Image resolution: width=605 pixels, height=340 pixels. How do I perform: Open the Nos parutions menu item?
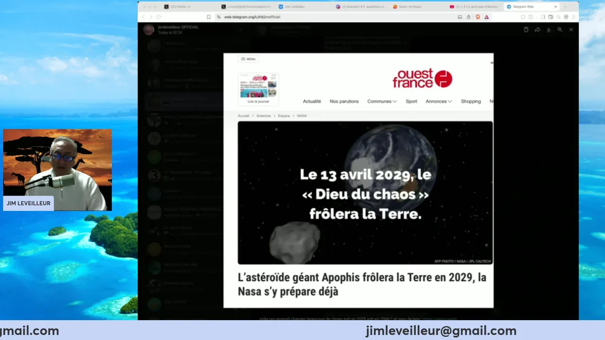click(x=344, y=102)
